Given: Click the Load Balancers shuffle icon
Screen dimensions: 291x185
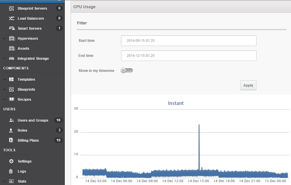Looking at the screenshot, I should click(x=12, y=19).
